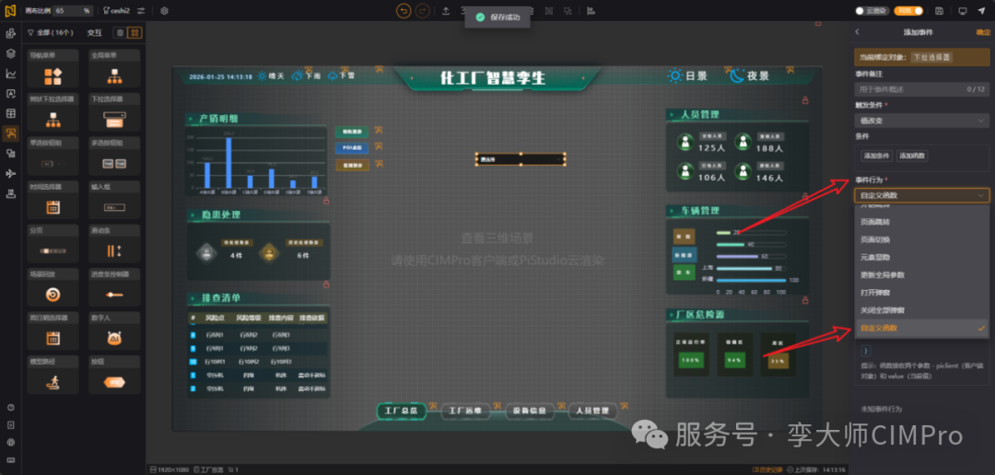Switch to grid view in component panel
The image size is (995, 475).
[134, 32]
